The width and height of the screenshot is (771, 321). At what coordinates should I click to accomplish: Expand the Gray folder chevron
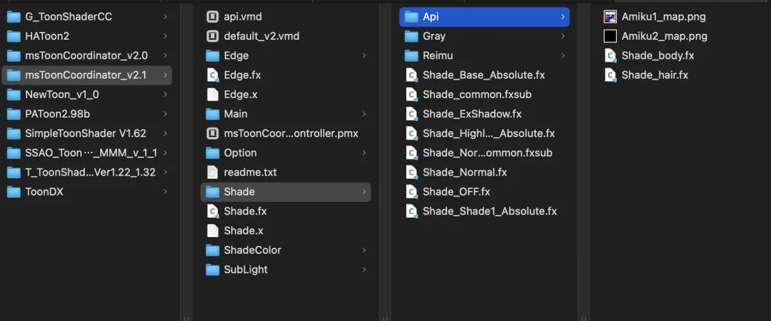click(x=563, y=37)
